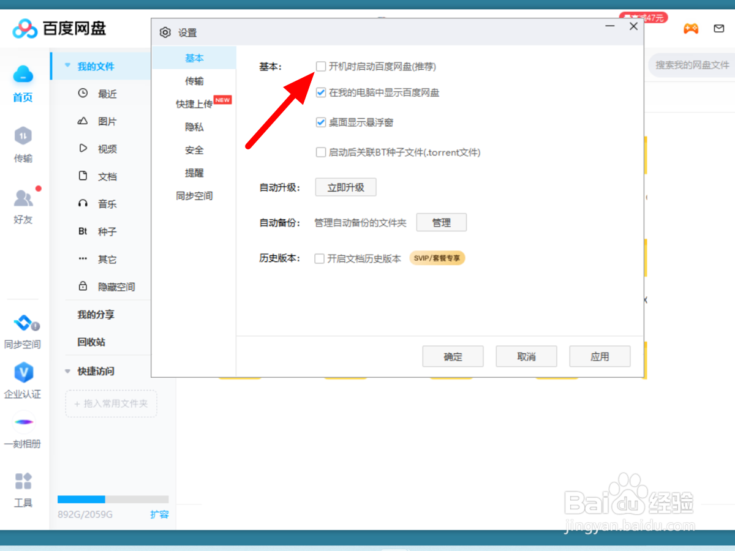Uncheck 桌面显示悬浮窗 checkbox
The height and width of the screenshot is (551, 735).
[x=321, y=122]
